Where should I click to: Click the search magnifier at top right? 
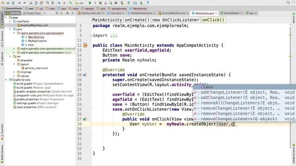point(288,3)
